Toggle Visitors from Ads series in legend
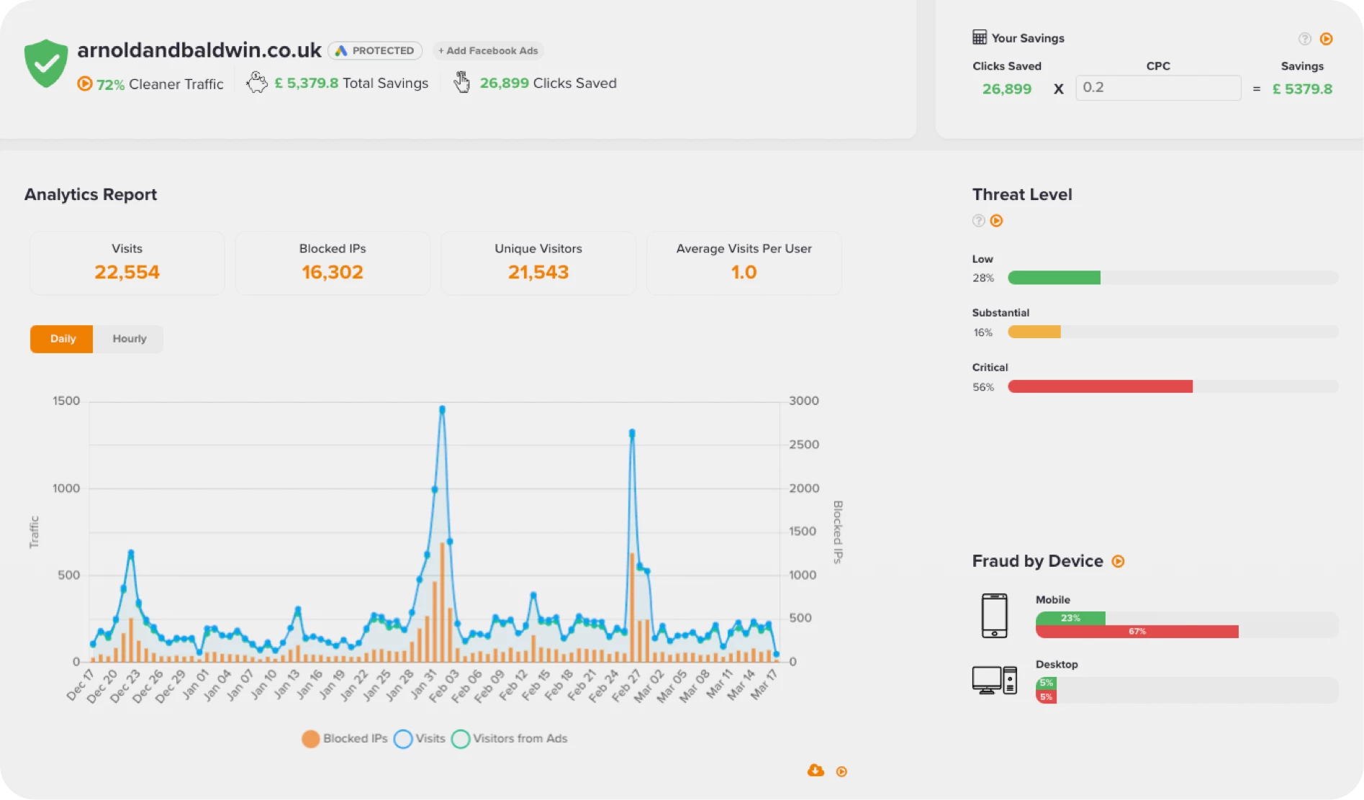The image size is (1364, 800). click(x=510, y=739)
